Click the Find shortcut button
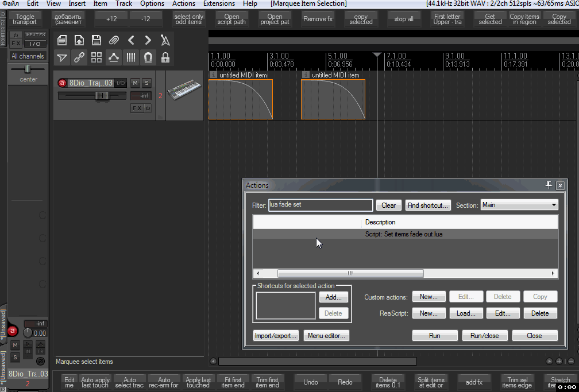The width and height of the screenshot is (579, 392). click(427, 205)
